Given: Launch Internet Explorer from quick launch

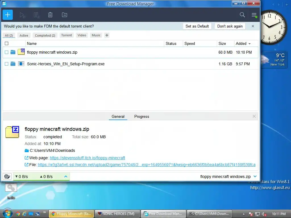Looking at the screenshot, I should [x=24, y=214].
